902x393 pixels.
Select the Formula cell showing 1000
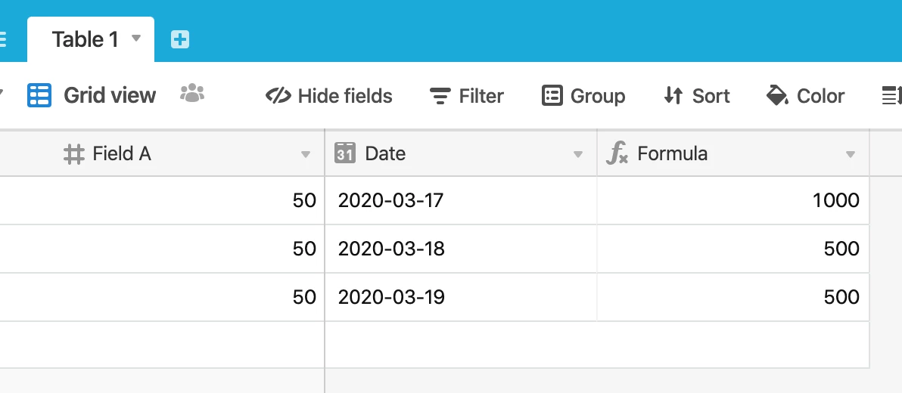tap(732, 200)
